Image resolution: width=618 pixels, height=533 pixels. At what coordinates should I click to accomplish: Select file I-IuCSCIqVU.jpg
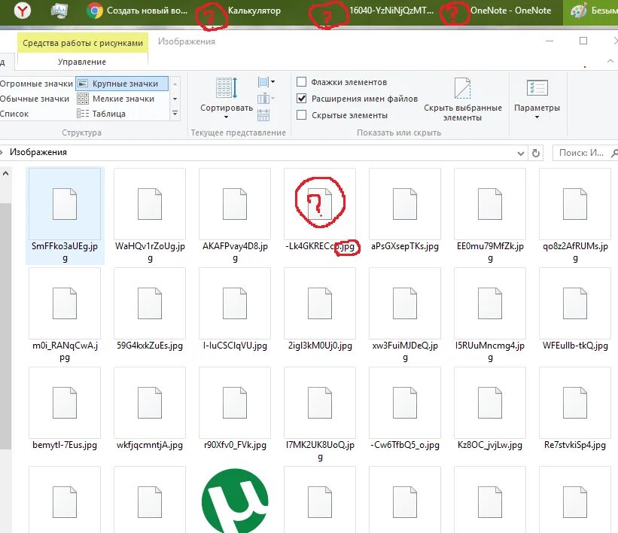point(235,309)
